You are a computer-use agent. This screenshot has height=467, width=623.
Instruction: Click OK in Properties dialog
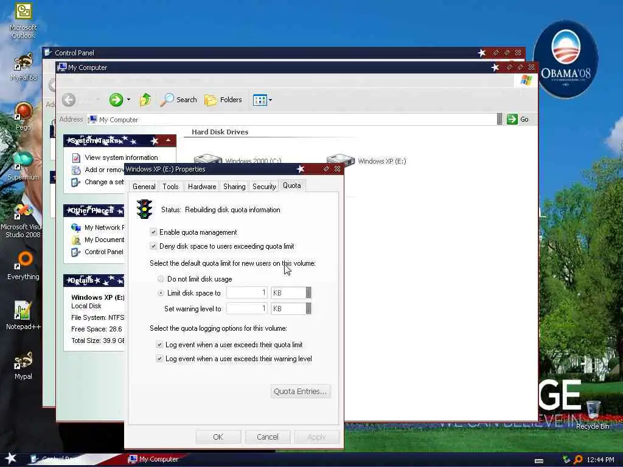(218, 437)
